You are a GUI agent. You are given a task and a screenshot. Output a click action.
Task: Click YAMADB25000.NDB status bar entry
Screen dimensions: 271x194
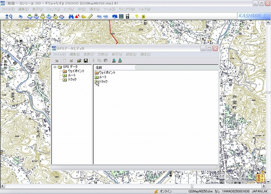coord(236,191)
